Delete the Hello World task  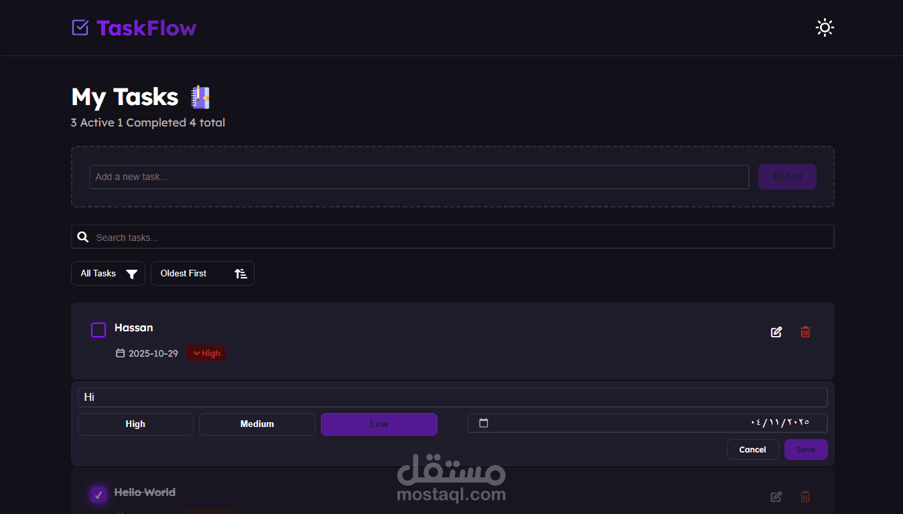[805, 497]
